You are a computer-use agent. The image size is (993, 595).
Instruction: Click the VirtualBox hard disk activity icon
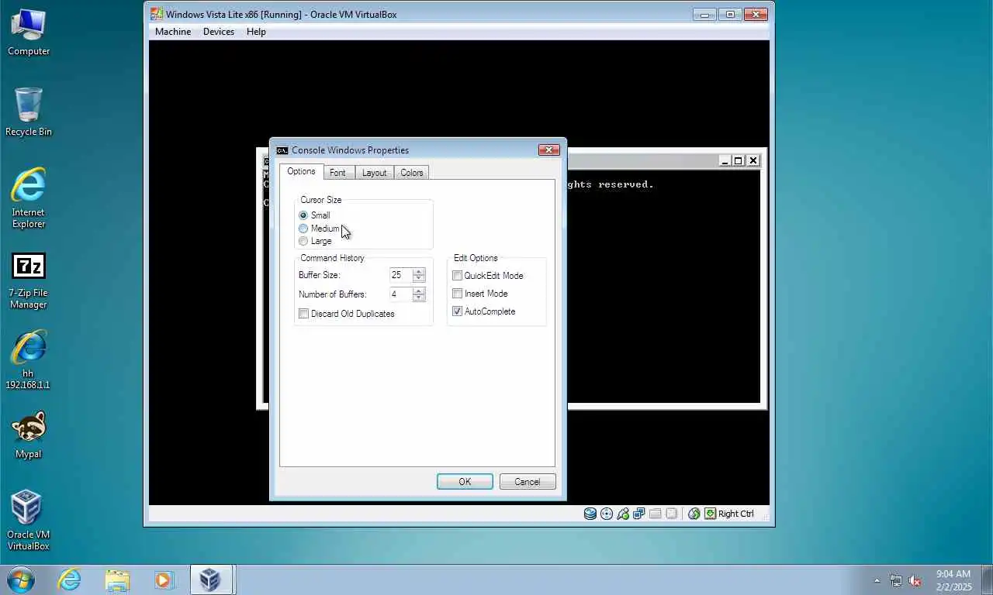(590, 514)
